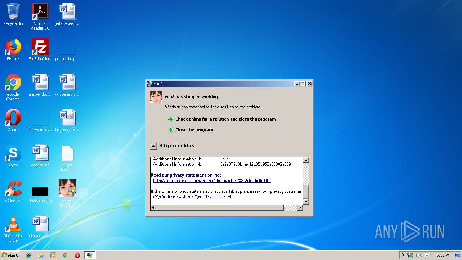Launch Firefox from the desktop

pos(13,50)
